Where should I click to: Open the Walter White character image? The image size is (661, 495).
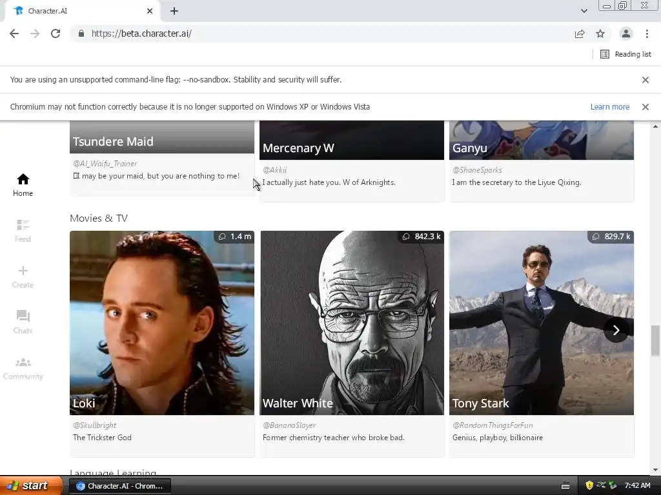(352, 322)
